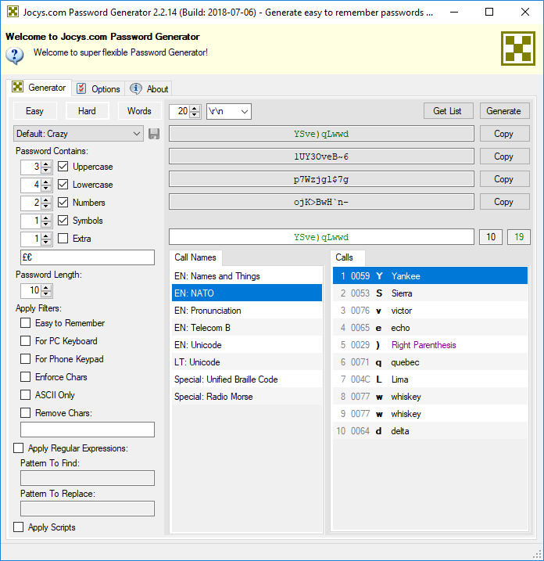Click the Uppercase count stepper
The height and width of the screenshot is (561, 544).
[x=37, y=167]
